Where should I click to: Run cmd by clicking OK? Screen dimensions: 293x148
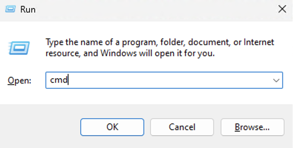tap(112, 127)
